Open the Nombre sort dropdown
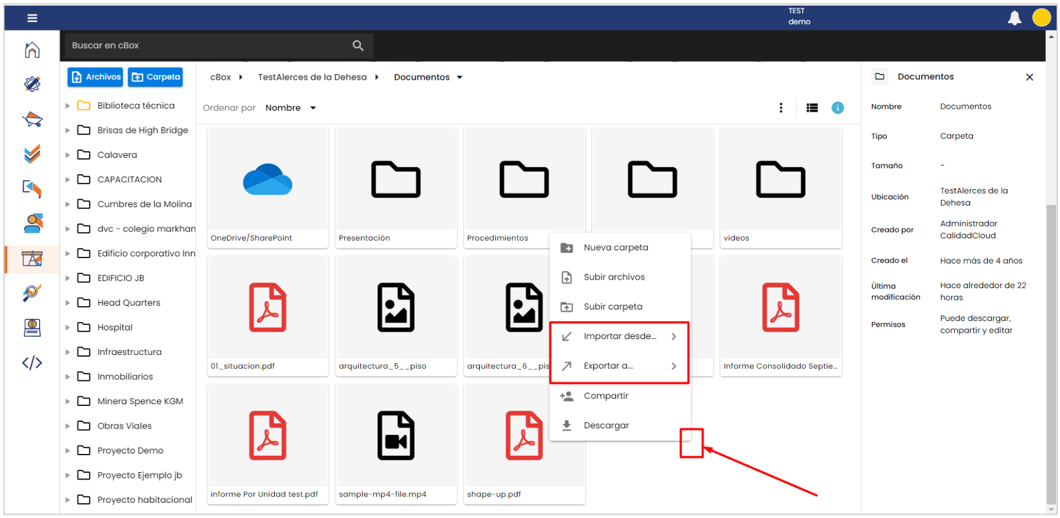The width and height of the screenshot is (1060, 518). (x=291, y=108)
